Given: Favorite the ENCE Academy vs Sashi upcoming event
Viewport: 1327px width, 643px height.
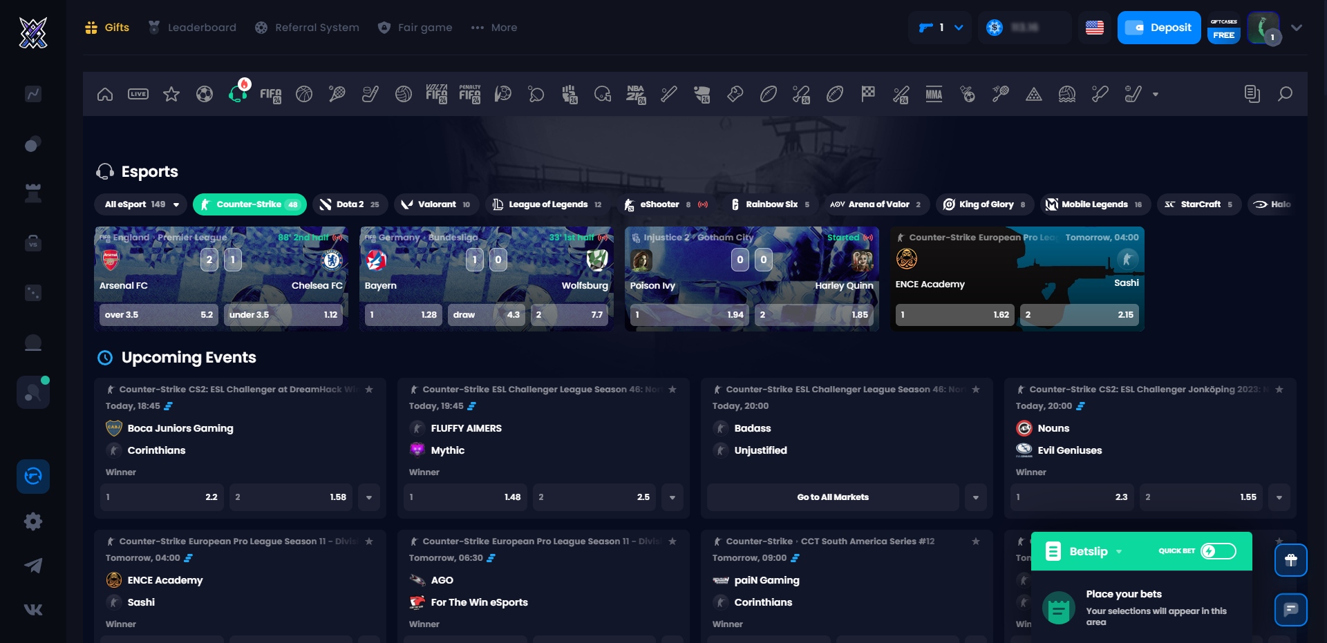Looking at the screenshot, I should point(369,541).
